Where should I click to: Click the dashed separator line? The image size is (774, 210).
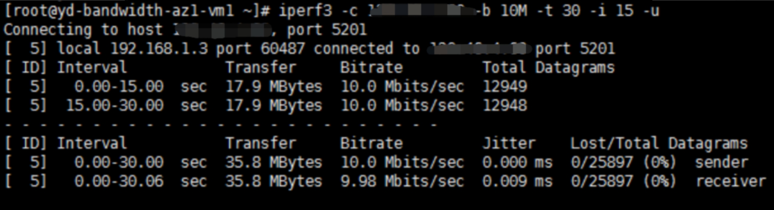point(221,124)
